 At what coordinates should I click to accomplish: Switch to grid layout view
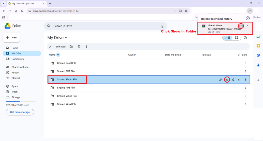[237, 38]
